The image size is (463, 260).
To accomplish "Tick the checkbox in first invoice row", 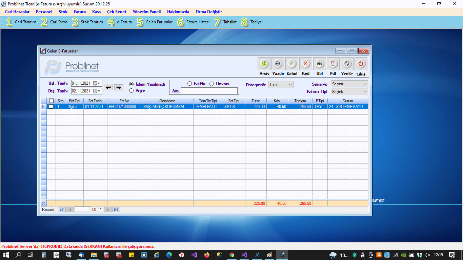I will [x=51, y=106].
